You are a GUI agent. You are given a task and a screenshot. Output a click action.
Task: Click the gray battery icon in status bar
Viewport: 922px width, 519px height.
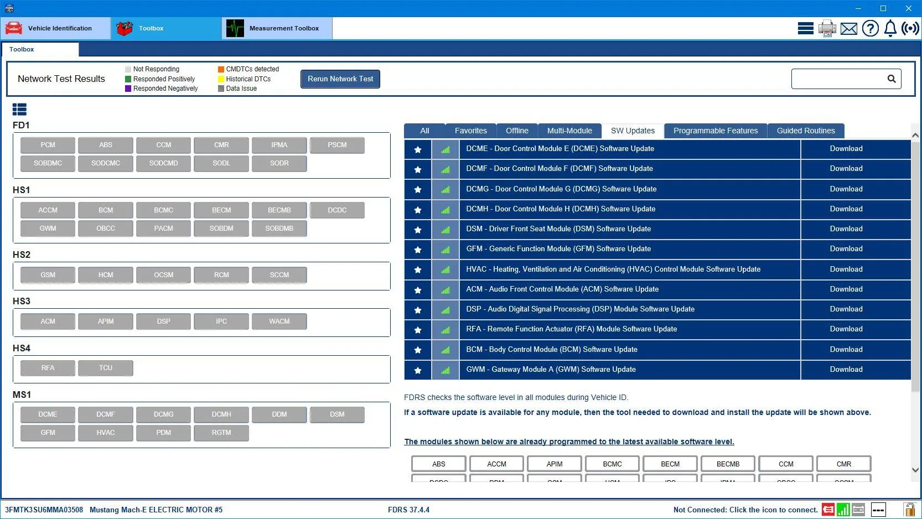858,510
